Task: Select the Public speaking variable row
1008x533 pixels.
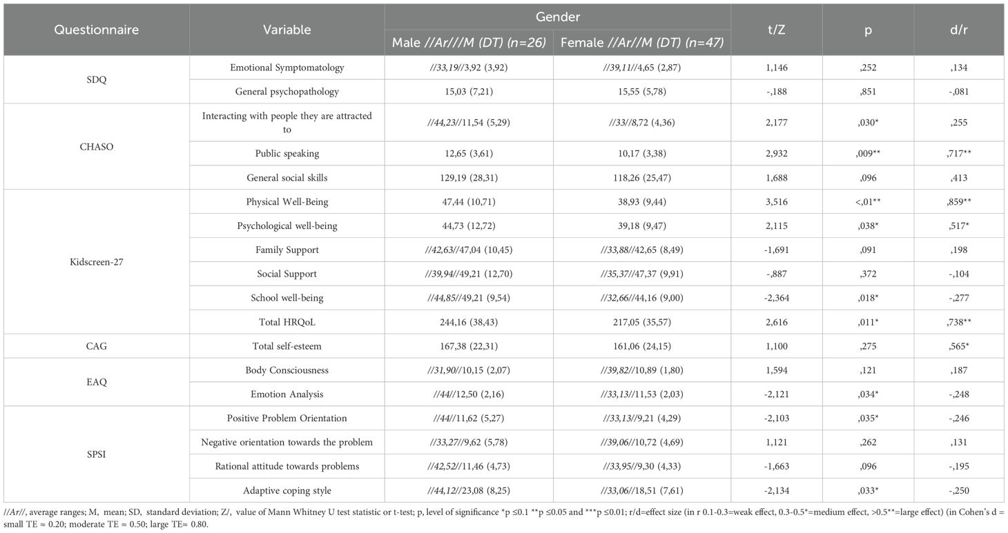Action: pos(503,153)
